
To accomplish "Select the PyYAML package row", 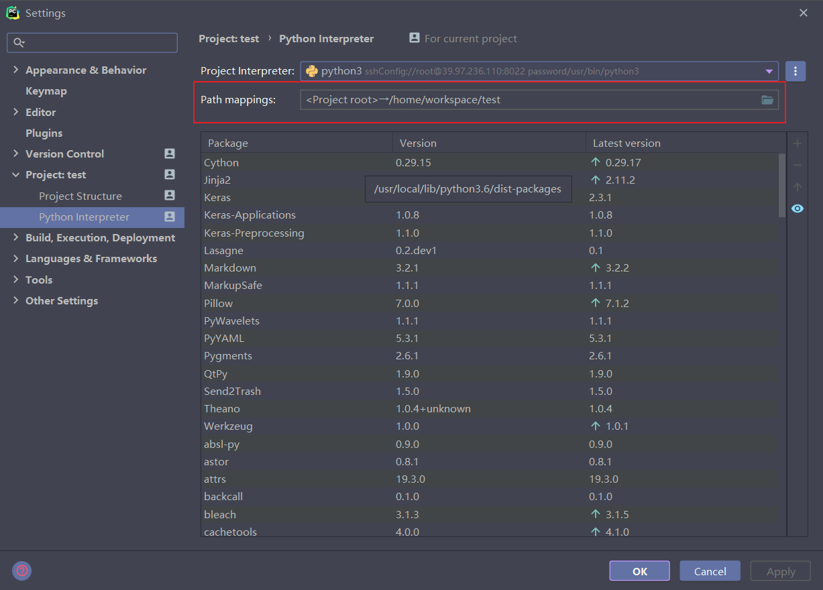I will tap(490, 338).
